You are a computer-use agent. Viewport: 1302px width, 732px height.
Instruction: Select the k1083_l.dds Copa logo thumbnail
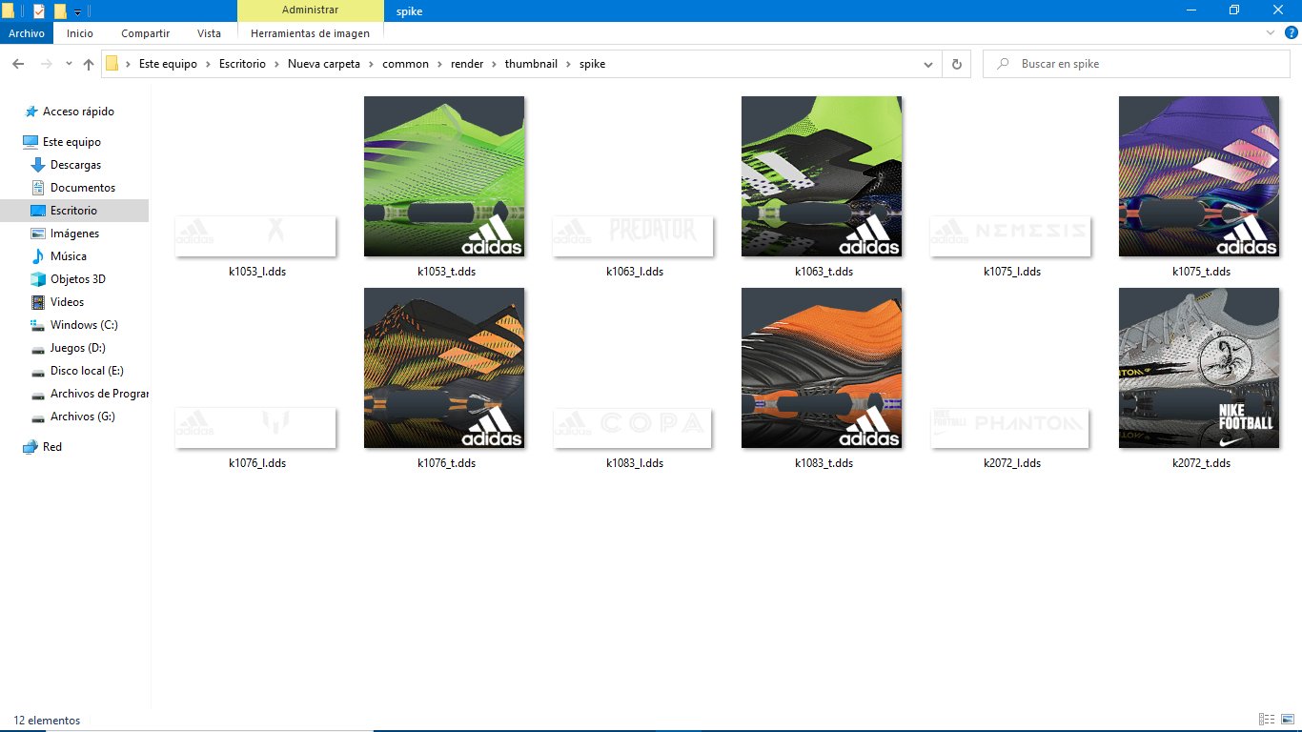[x=633, y=428]
